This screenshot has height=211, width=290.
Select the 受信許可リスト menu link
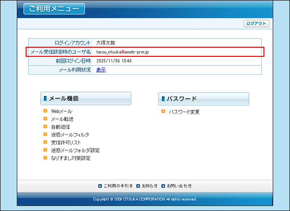click(x=66, y=143)
